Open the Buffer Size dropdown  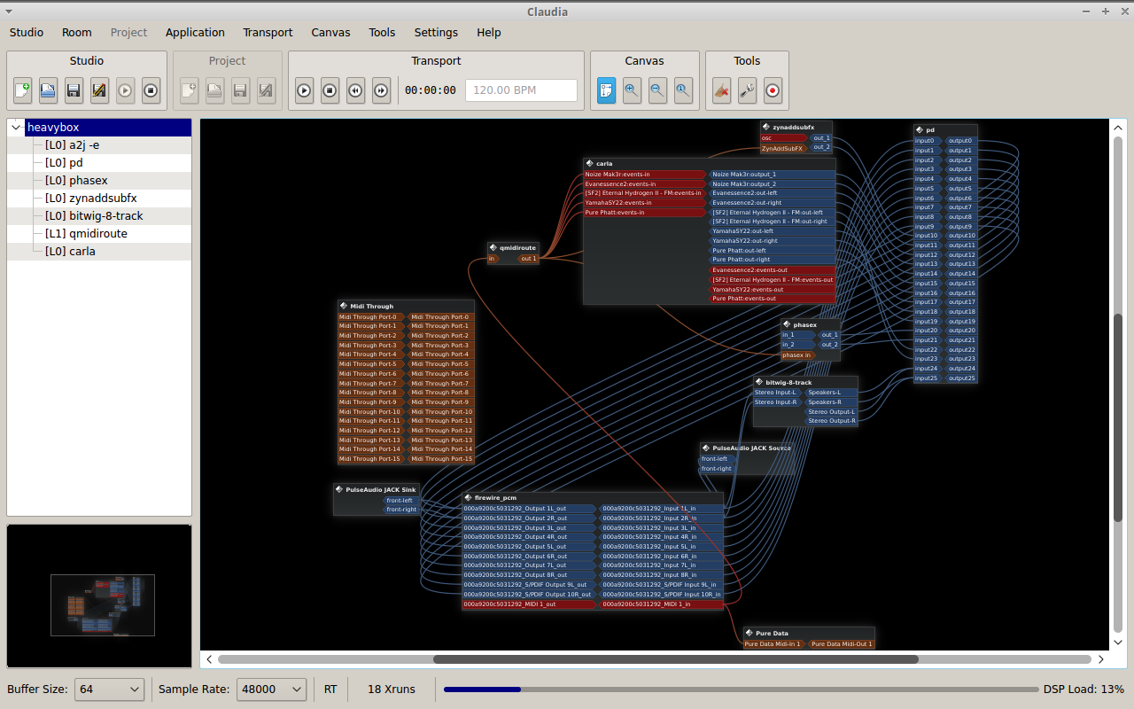(110, 690)
